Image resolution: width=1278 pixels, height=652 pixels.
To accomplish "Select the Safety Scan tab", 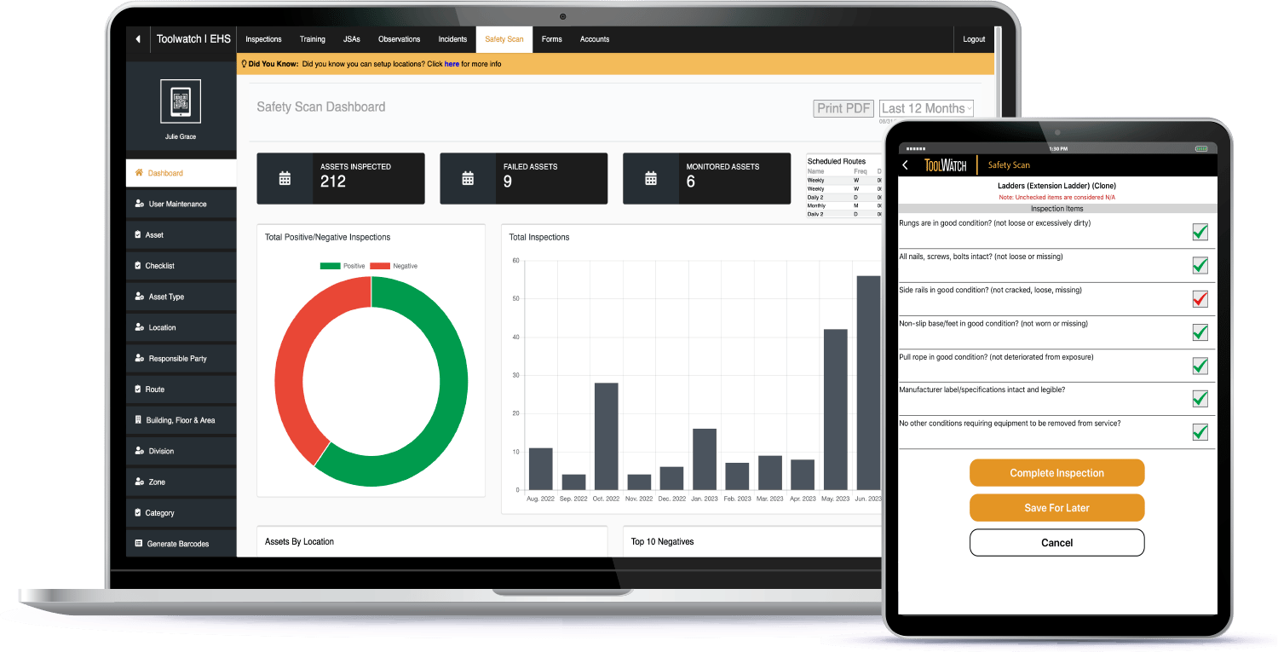I will click(x=504, y=39).
